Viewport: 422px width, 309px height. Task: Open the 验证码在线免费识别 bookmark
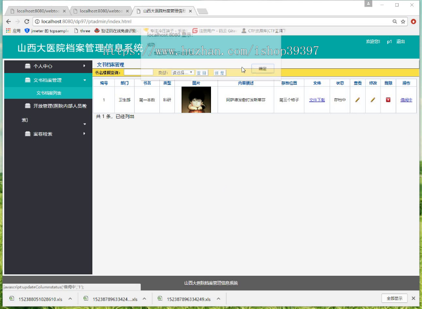point(116,31)
